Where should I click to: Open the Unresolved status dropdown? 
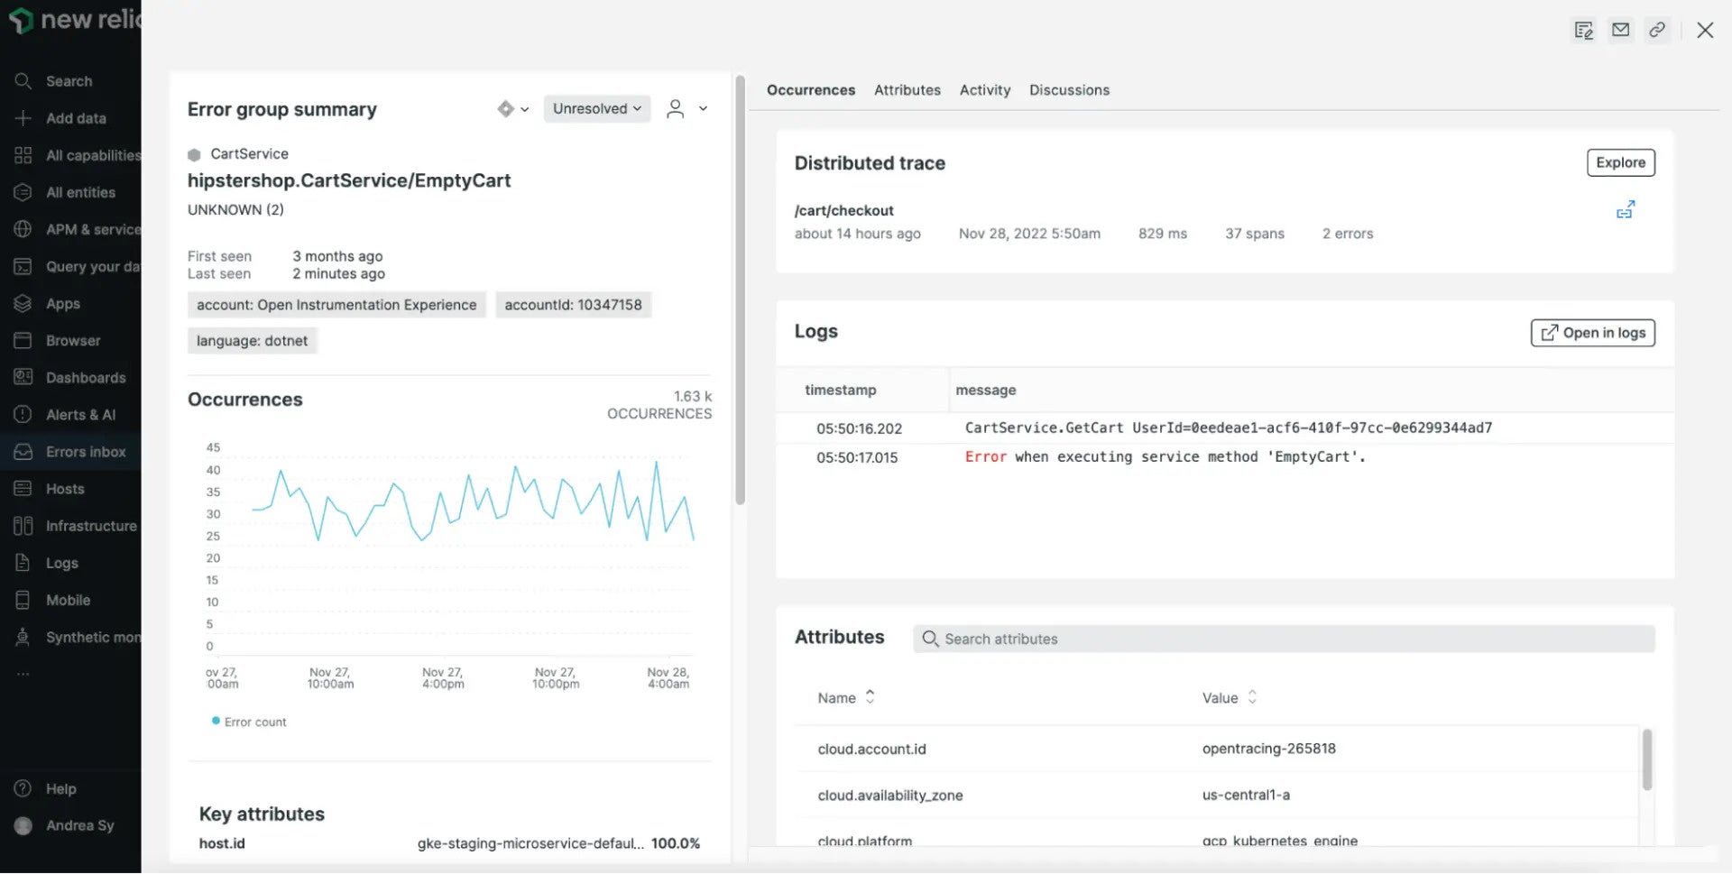[x=596, y=108]
